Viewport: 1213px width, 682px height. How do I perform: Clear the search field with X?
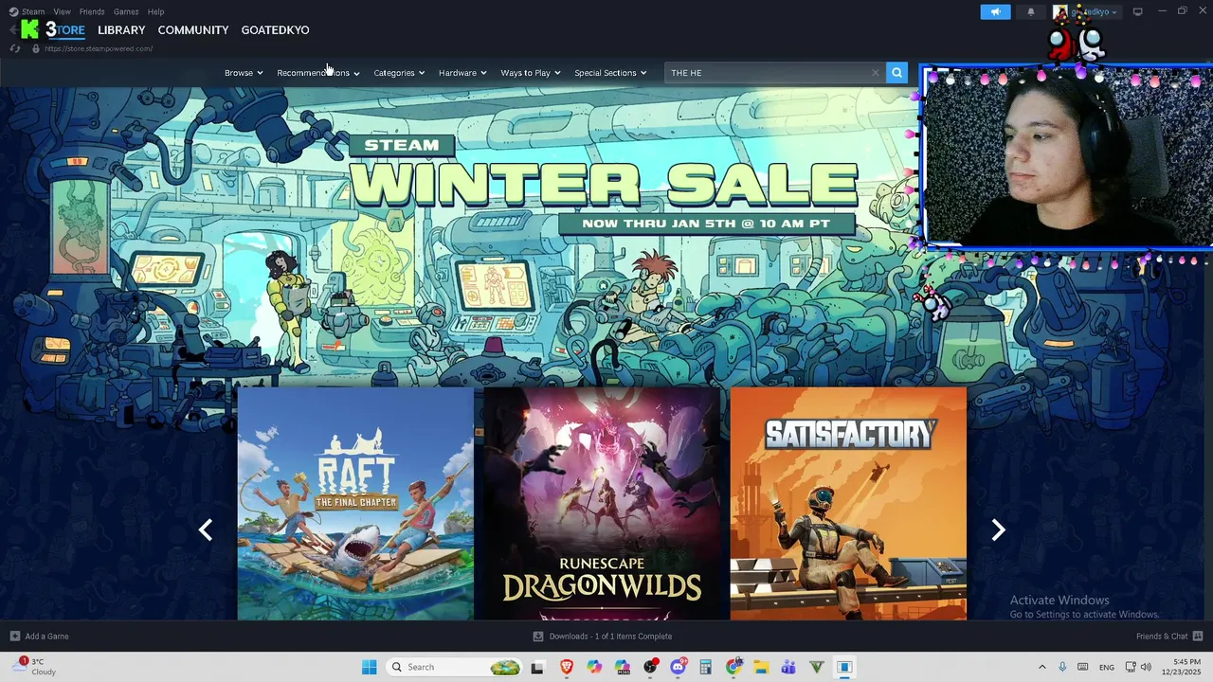click(875, 73)
